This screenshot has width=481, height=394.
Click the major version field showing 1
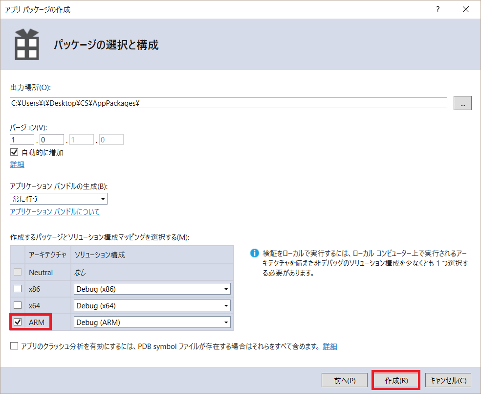coord(22,139)
